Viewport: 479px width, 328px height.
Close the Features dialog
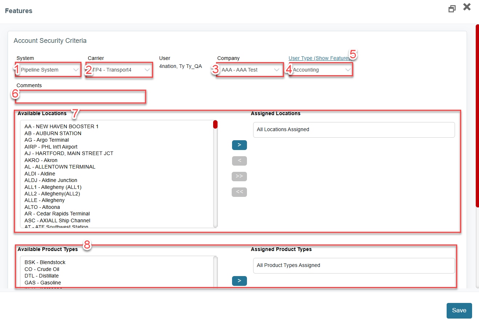467,7
